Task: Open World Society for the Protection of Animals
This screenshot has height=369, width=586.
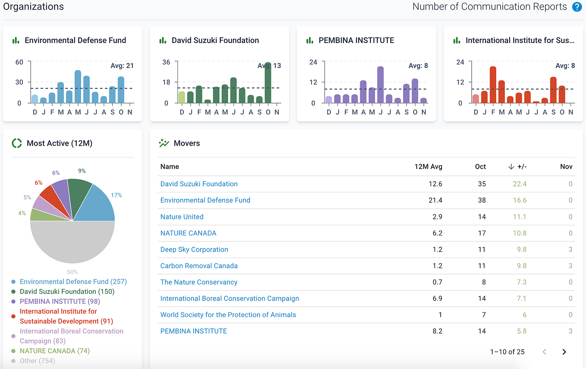Action: 228,315
